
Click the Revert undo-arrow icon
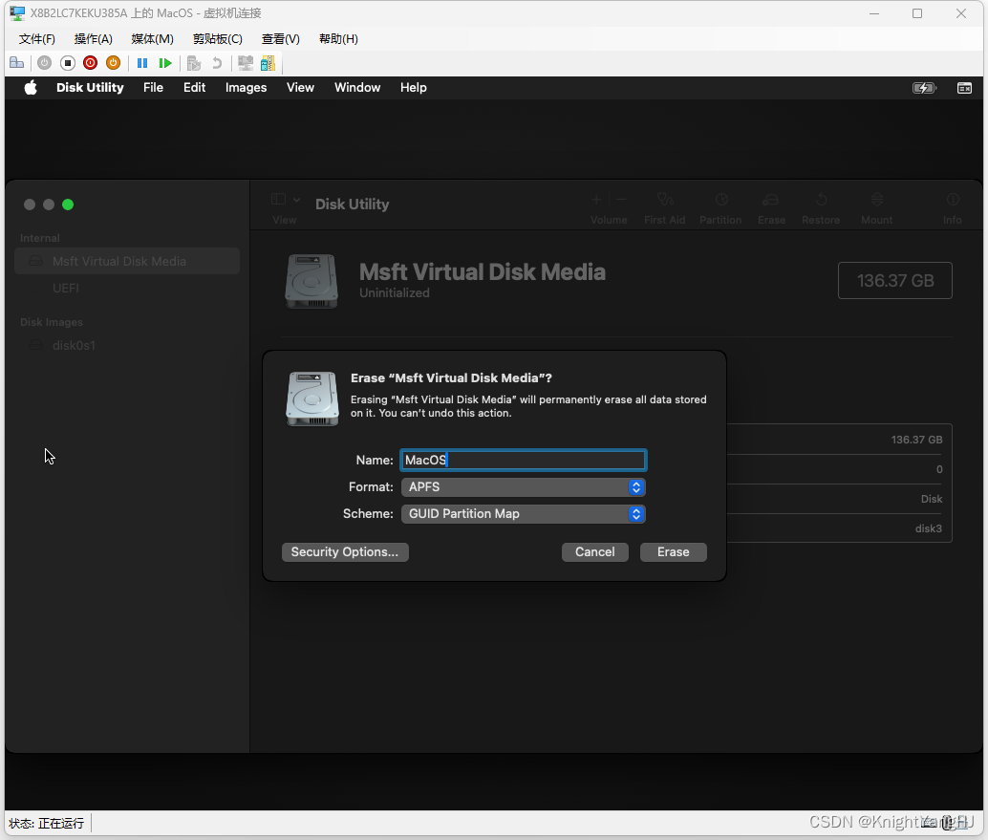pyautogui.click(x=217, y=63)
